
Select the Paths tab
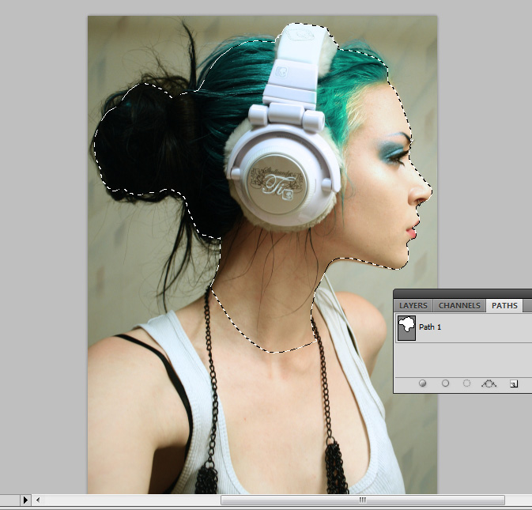pos(504,305)
